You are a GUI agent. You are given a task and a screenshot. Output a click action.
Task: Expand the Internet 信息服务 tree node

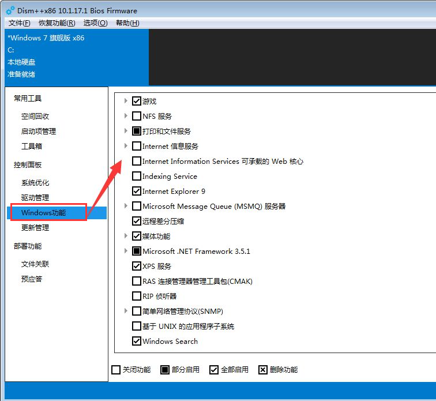point(126,146)
